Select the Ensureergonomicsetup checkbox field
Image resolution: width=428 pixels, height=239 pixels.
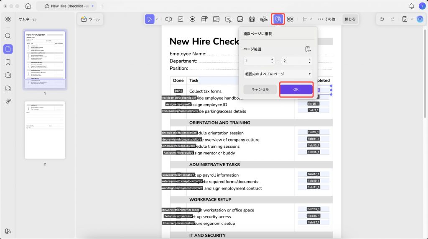tap(178, 223)
